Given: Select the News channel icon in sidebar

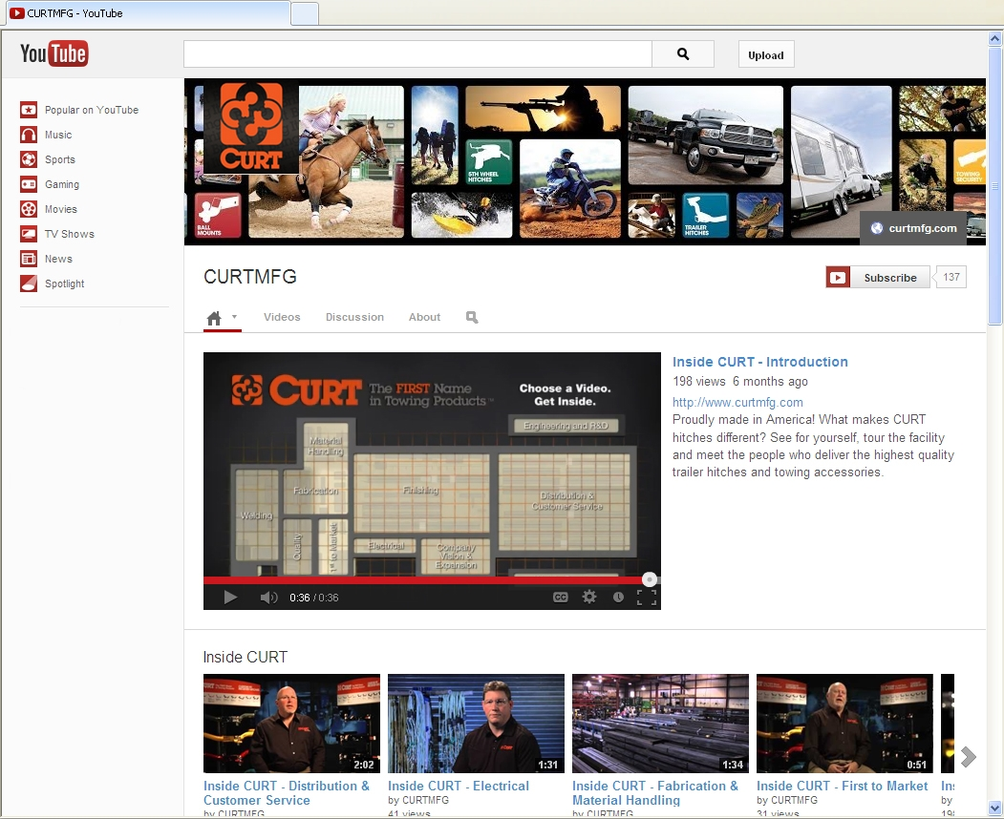Looking at the screenshot, I should [29, 258].
